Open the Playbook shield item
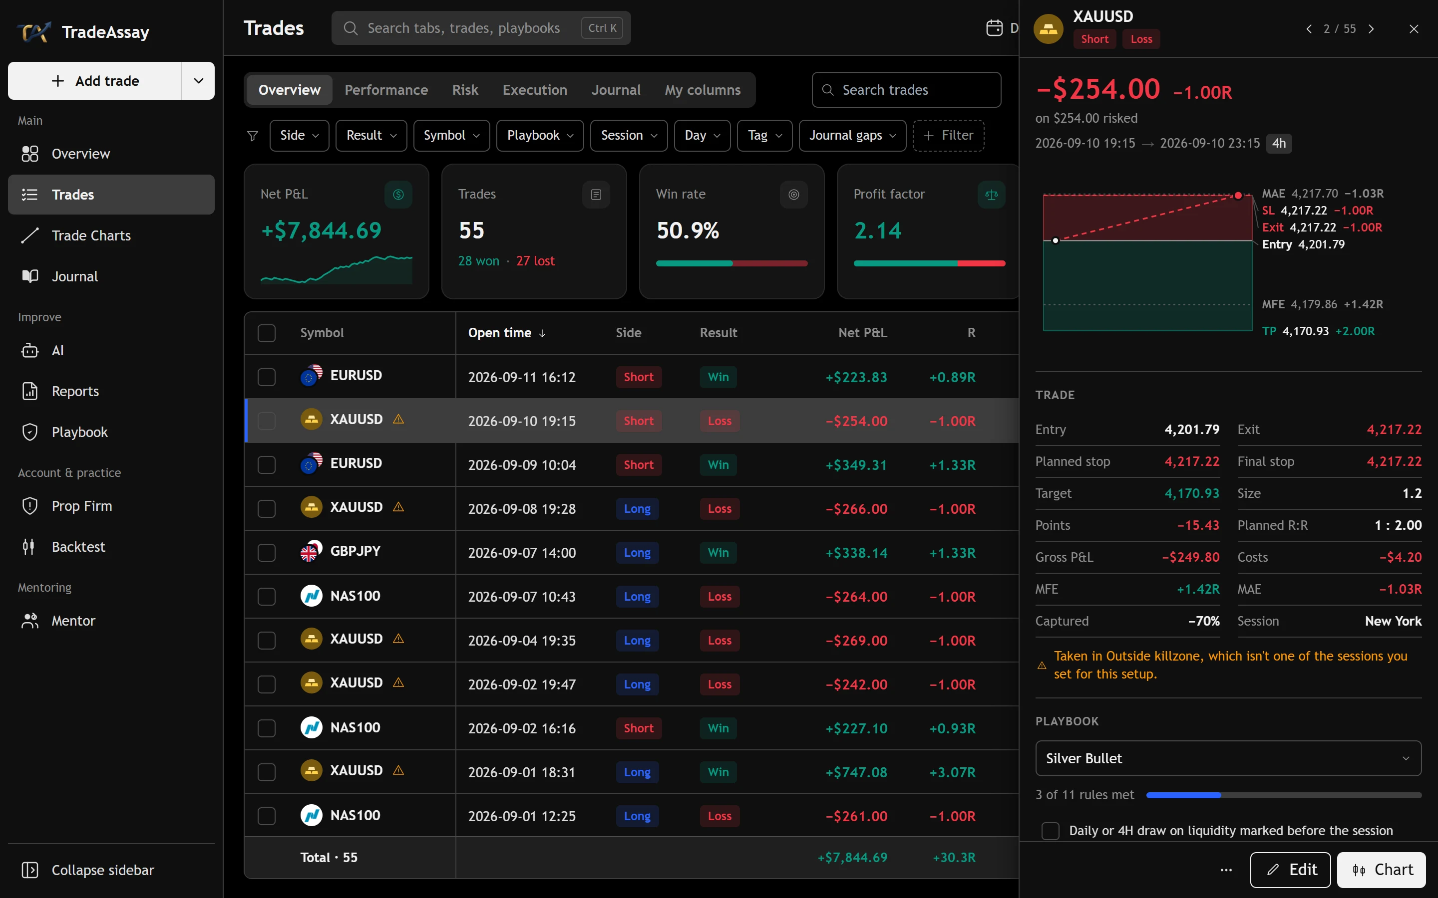Viewport: 1438px width, 898px height. (111, 433)
